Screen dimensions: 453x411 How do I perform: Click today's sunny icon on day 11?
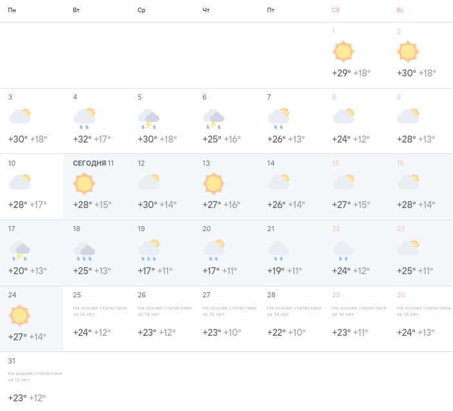coord(84,184)
